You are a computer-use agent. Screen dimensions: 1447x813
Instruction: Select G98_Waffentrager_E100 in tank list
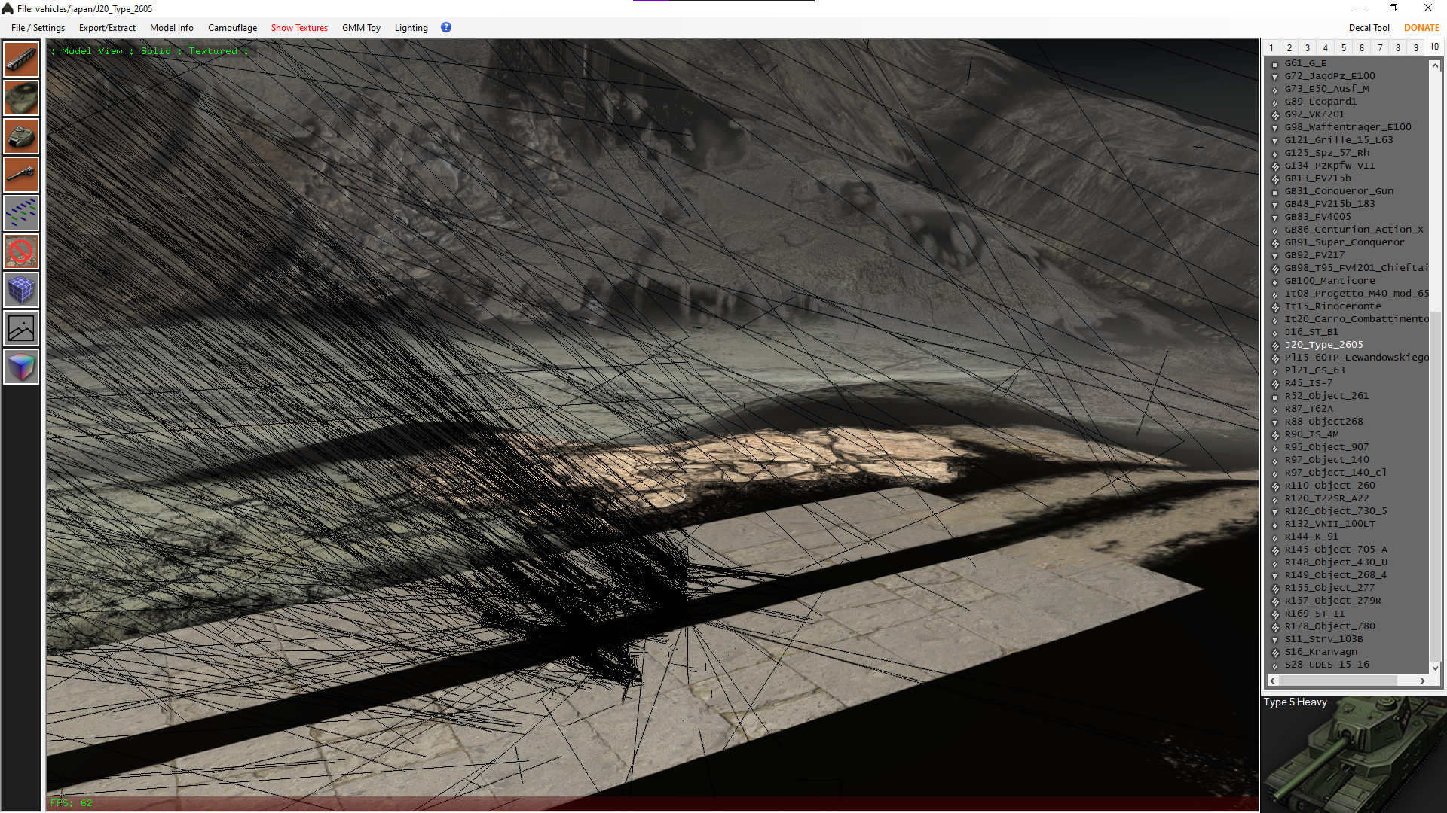[1348, 127]
